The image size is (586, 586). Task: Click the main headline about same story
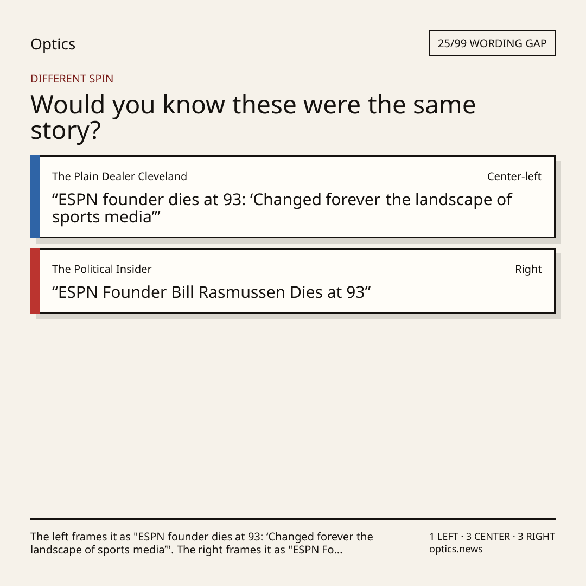click(x=253, y=117)
